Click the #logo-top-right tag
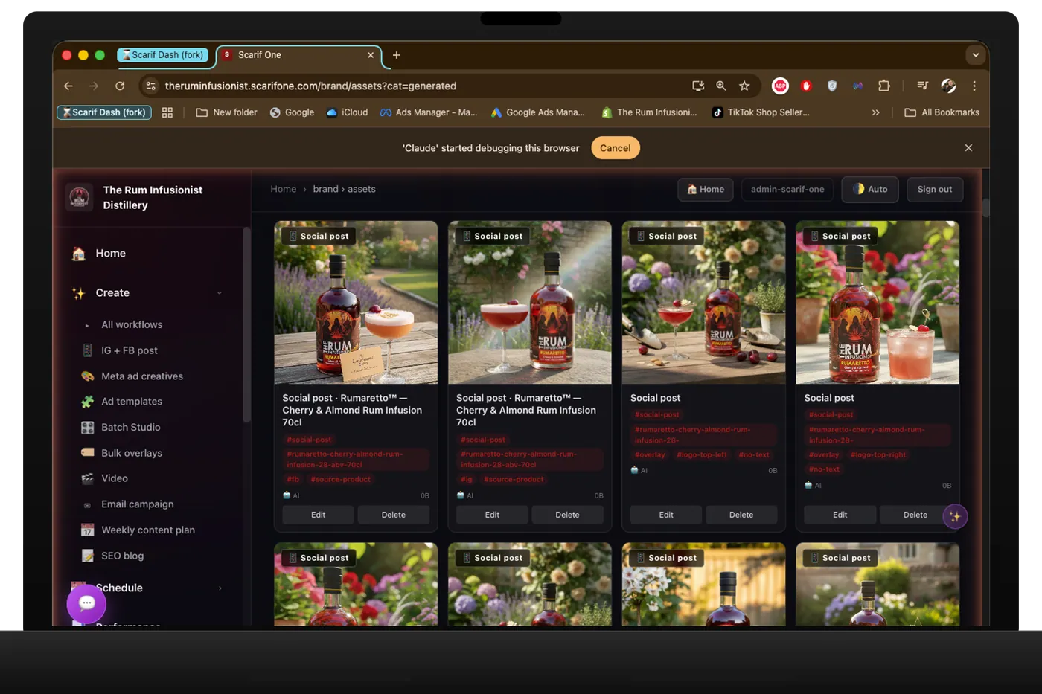 click(x=879, y=454)
